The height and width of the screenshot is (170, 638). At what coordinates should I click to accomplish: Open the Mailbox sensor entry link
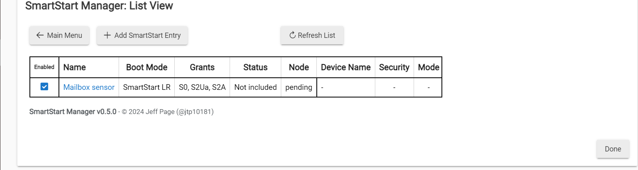tap(89, 87)
